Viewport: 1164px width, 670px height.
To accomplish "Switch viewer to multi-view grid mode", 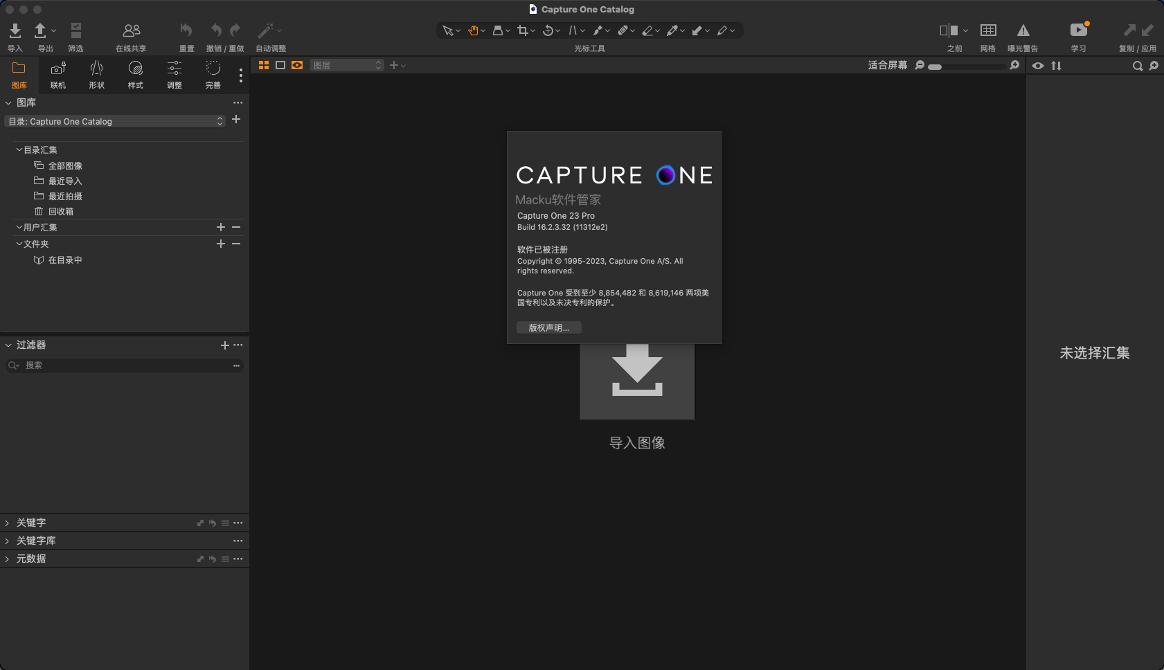I will coord(263,65).
